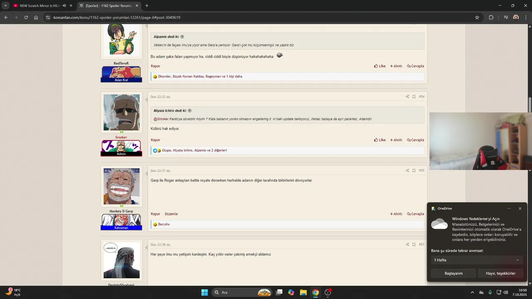Open the tab search dropdown arrow
The height and width of the screenshot is (299, 532).
point(5,6)
